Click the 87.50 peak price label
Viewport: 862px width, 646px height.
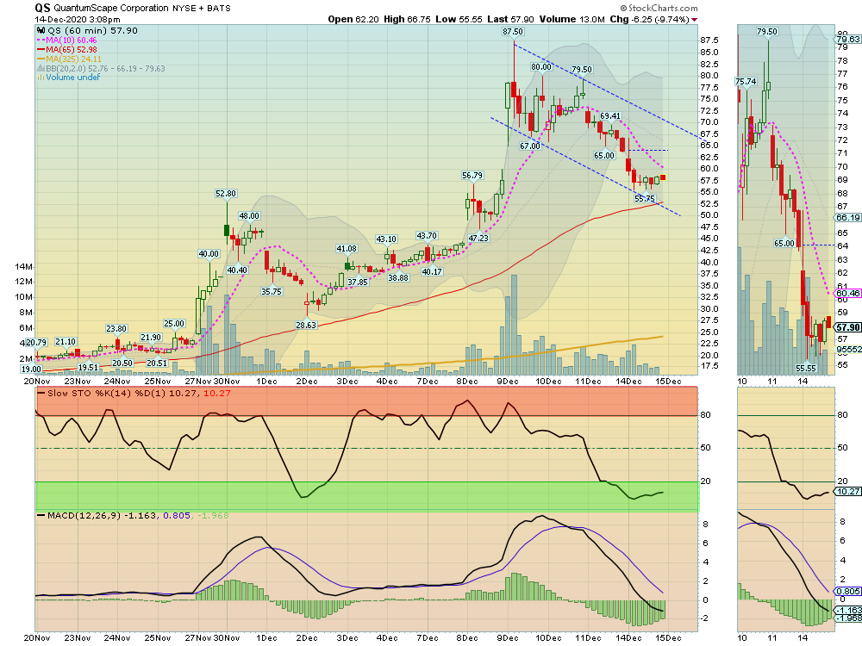(x=513, y=32)
